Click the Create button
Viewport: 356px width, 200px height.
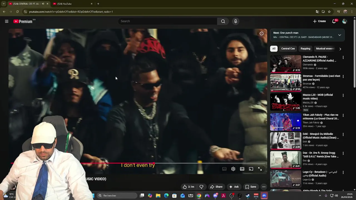click(x=319, y=21)
